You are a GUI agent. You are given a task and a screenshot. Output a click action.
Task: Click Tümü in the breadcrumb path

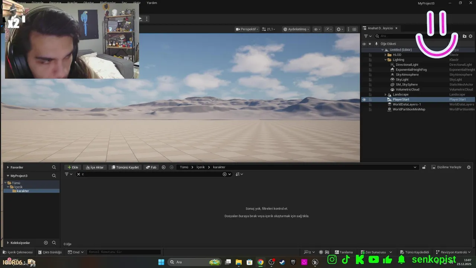(184, 167)
